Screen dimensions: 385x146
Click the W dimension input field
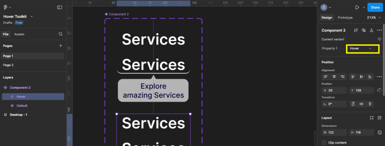(x=334, y=132)
